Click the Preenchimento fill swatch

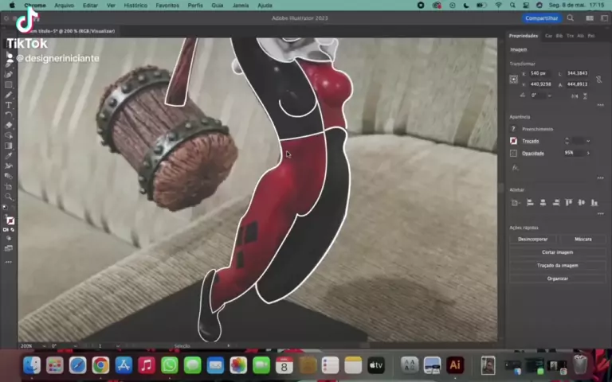(x=514, y=129)
